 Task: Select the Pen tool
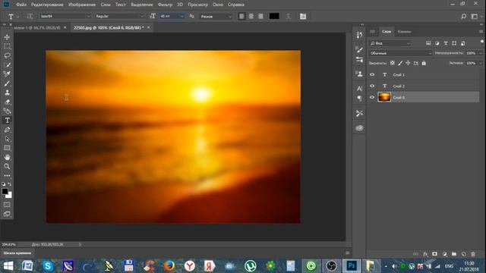click(x=7, y=130)
